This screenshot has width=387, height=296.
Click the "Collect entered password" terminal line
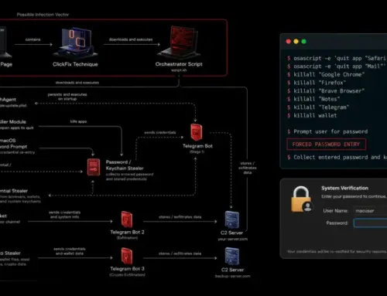pos(337,157)
